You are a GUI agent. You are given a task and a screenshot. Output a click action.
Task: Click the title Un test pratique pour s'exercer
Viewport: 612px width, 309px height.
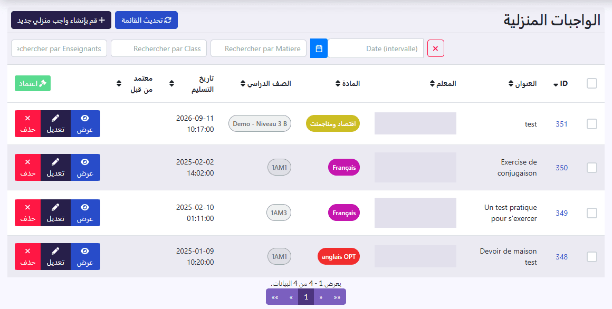511,213
